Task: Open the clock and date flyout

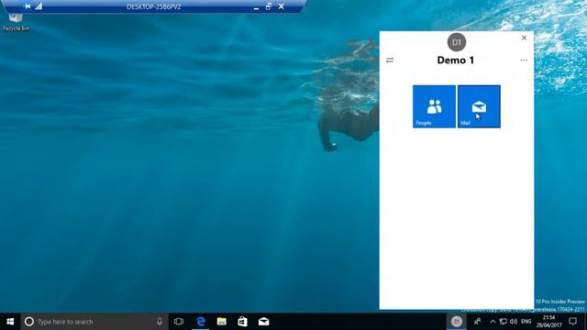Action: [548, 322]
